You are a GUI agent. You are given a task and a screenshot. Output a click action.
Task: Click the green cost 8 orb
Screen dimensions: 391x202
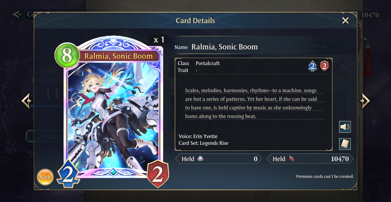click(67, 55)
